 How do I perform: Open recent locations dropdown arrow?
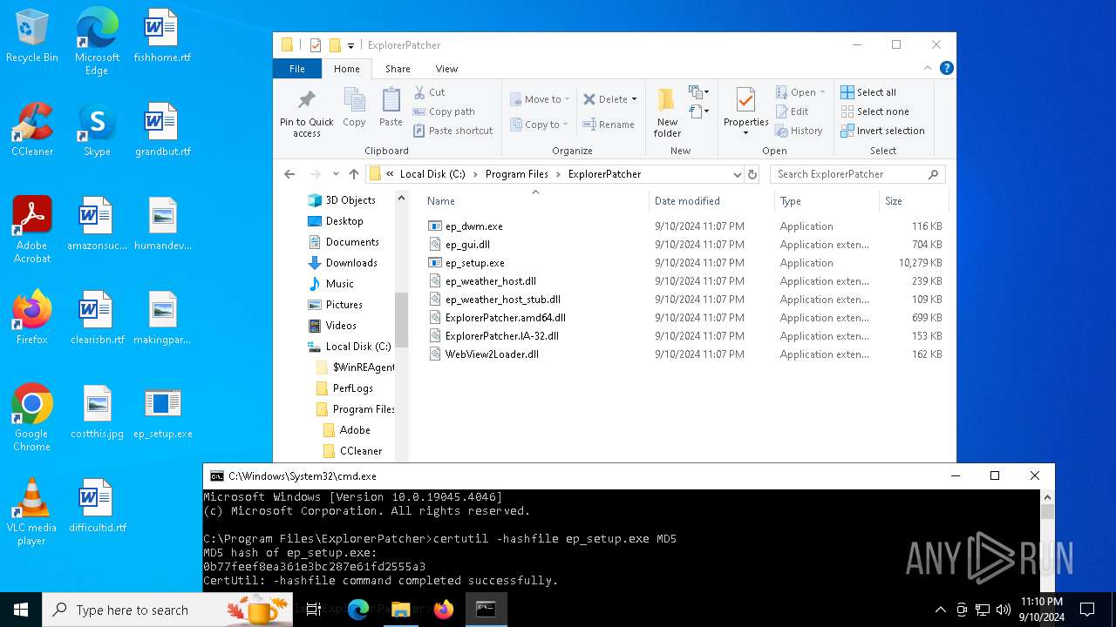click(336, 174)
